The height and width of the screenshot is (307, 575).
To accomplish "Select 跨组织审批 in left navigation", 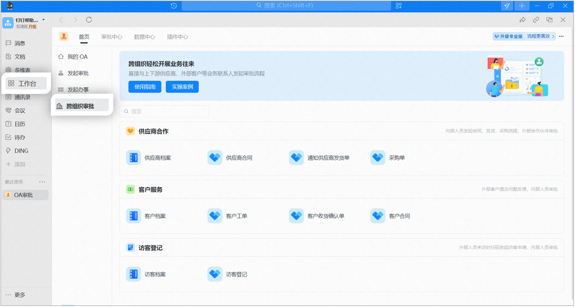I will [81, 106].
